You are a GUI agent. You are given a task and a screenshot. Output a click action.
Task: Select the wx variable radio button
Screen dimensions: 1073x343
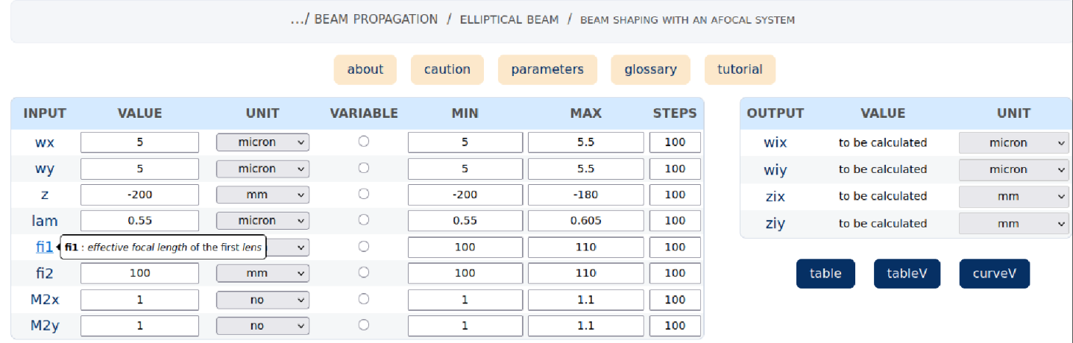click(x=364, y=142)
